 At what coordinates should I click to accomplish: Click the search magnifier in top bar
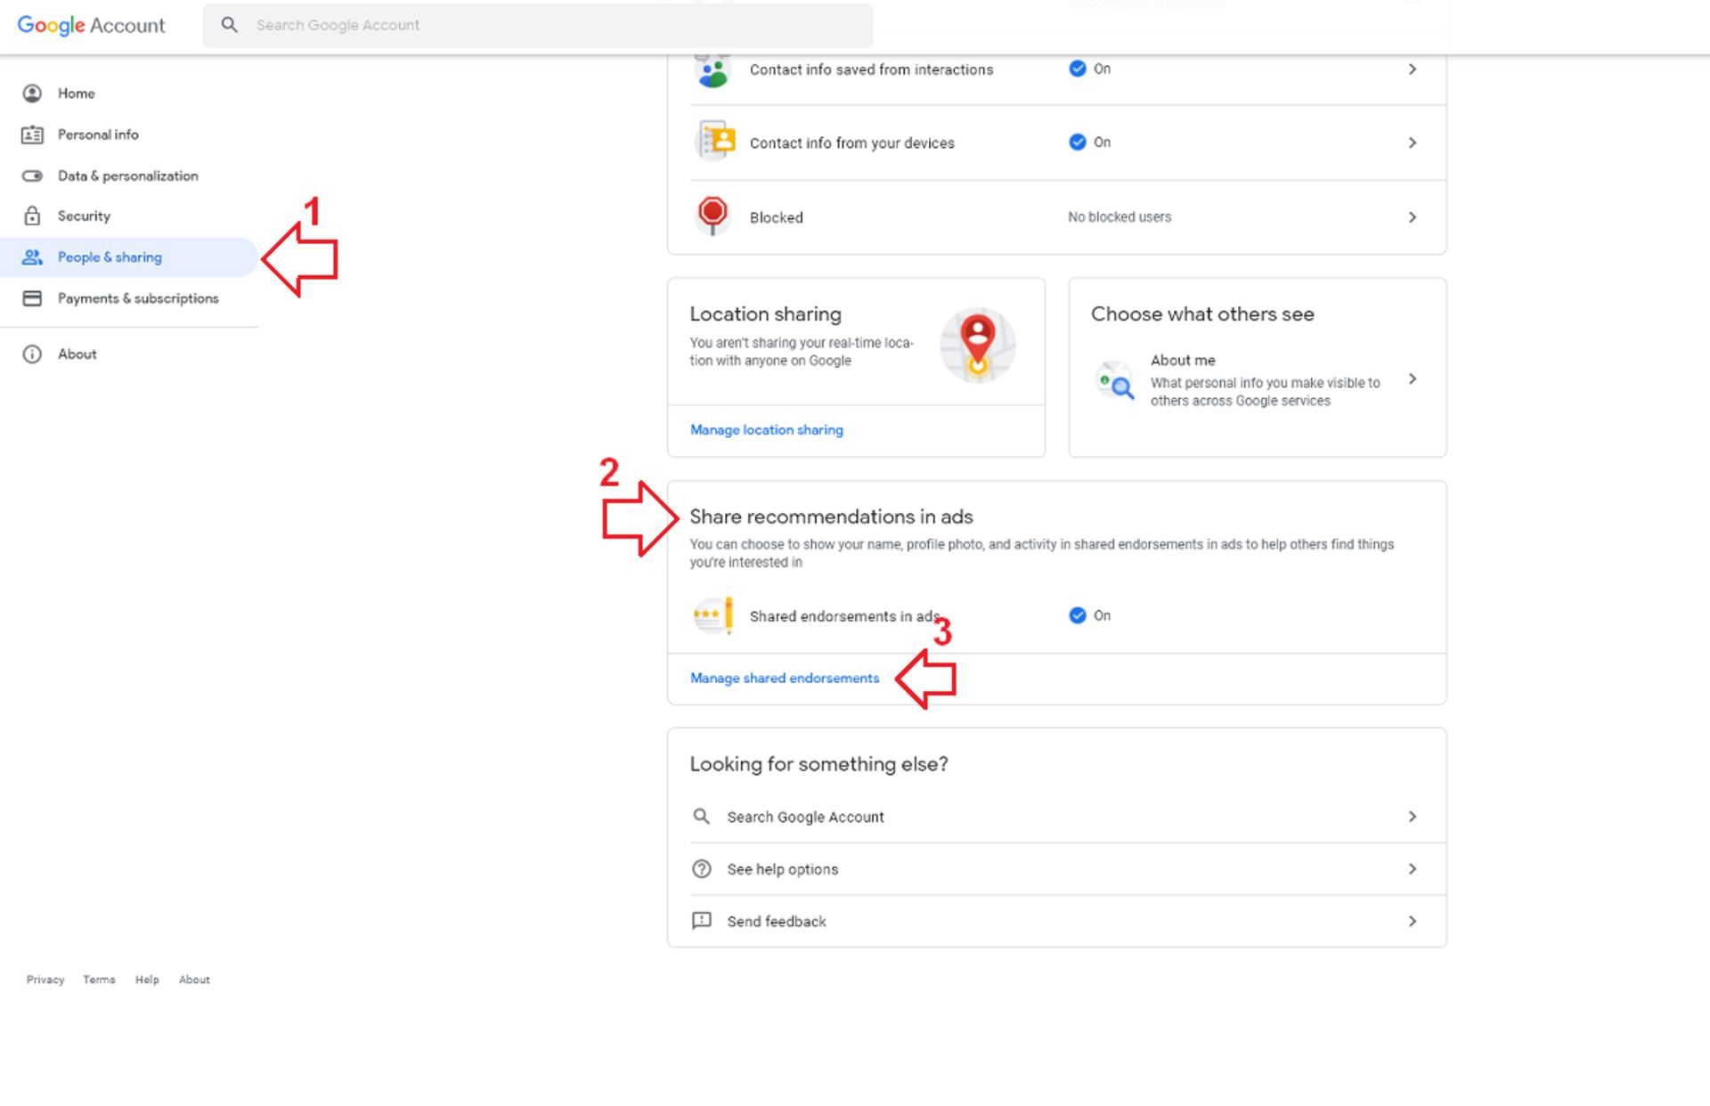(x=230, y=25)
